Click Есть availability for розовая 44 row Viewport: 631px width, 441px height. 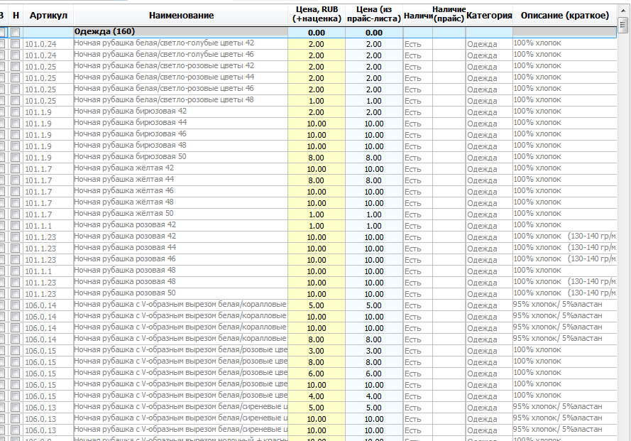click(x=412, y=249)
